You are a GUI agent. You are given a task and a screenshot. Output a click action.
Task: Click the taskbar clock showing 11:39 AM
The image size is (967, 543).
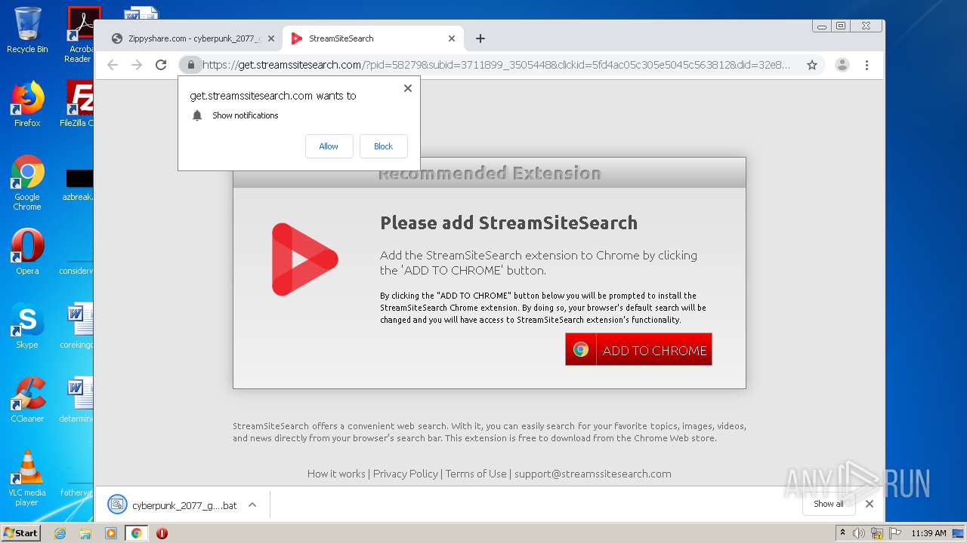point(928,533)
